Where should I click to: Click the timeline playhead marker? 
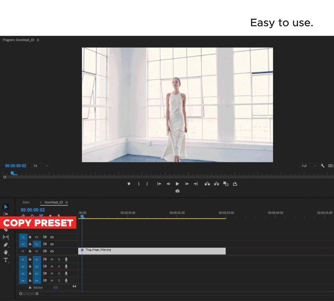82,217
